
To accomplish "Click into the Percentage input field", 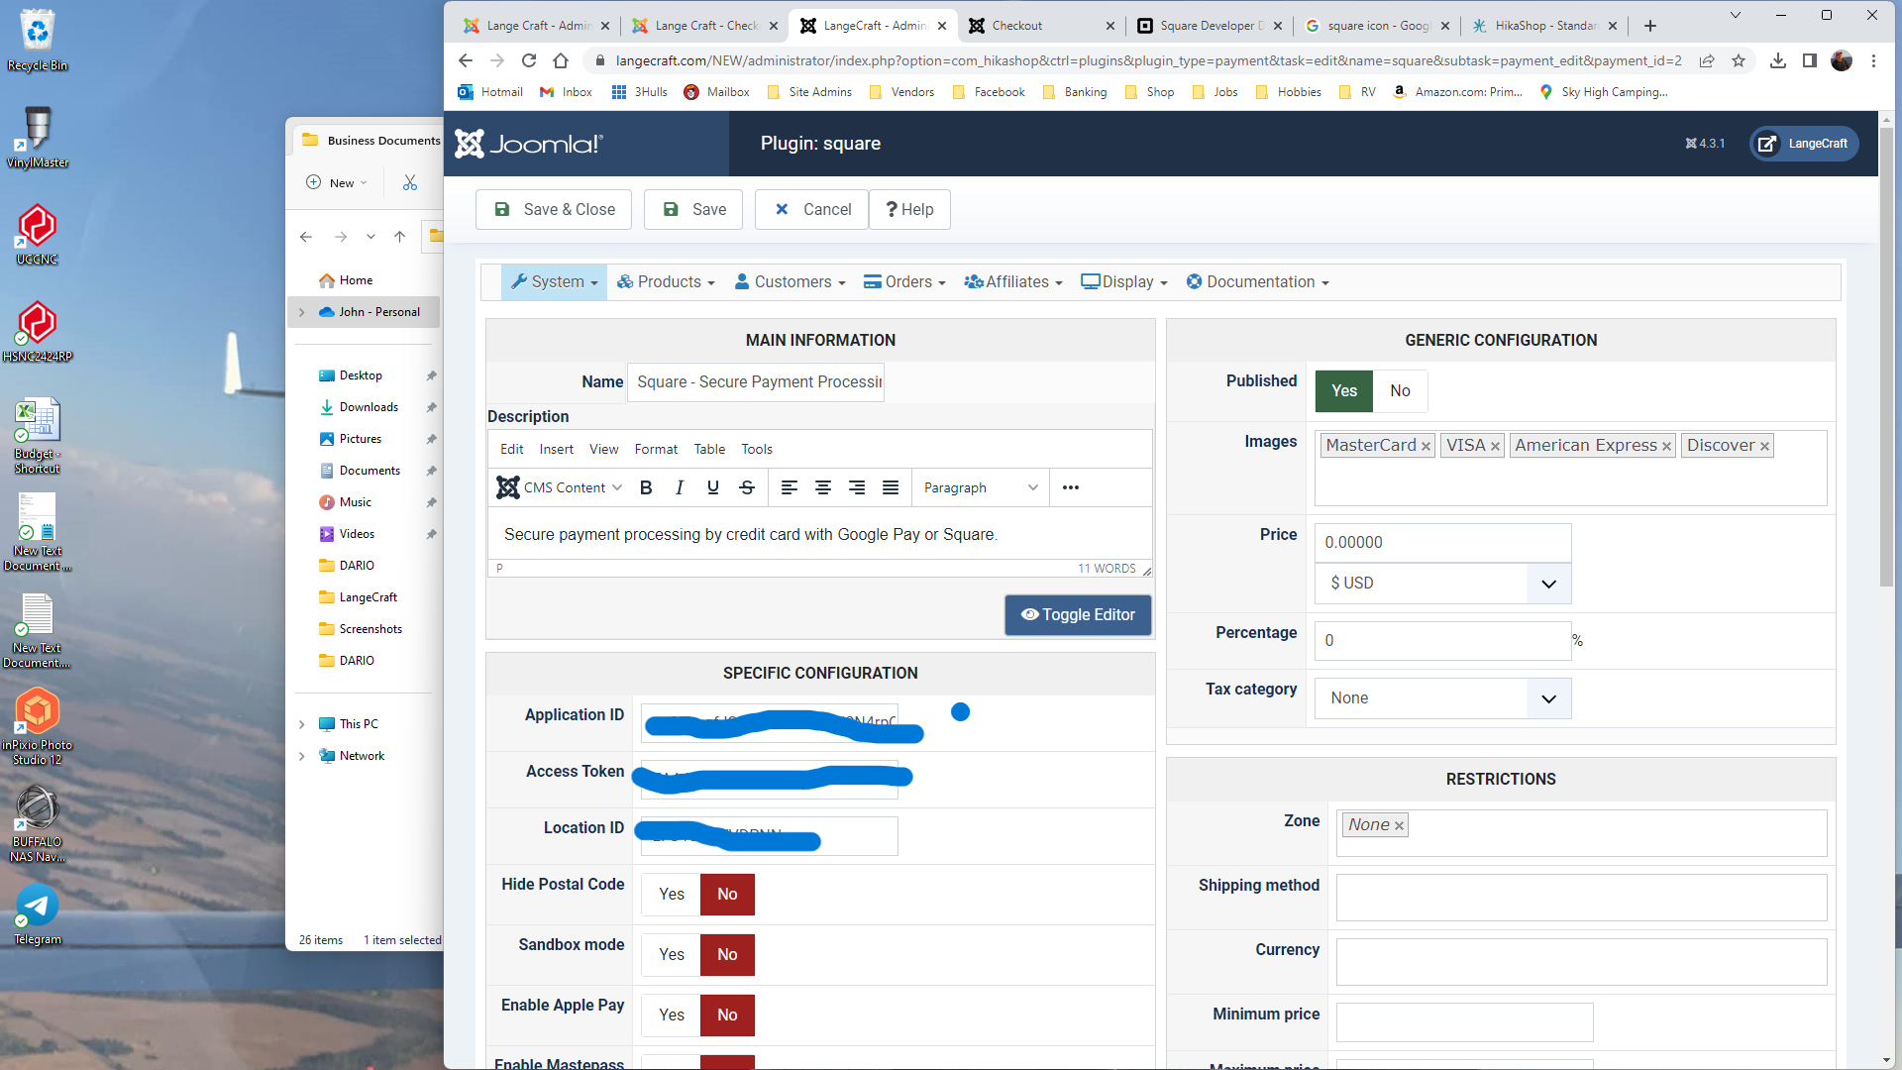I will (1442, 641).
